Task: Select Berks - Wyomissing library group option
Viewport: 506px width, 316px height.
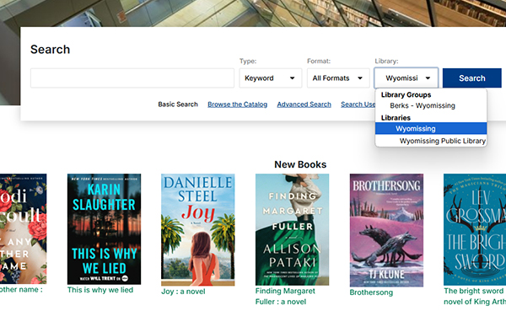Action: coord(423,106)
